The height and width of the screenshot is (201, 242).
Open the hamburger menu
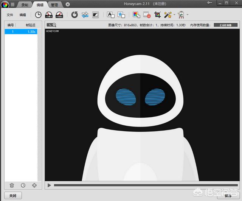tap(12, 5)
